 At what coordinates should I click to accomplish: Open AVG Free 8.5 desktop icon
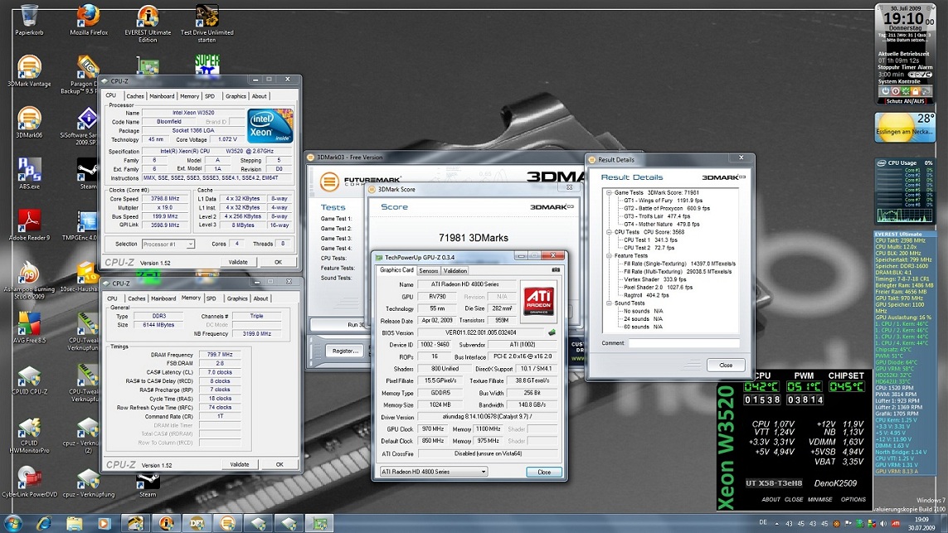(29, 327)
